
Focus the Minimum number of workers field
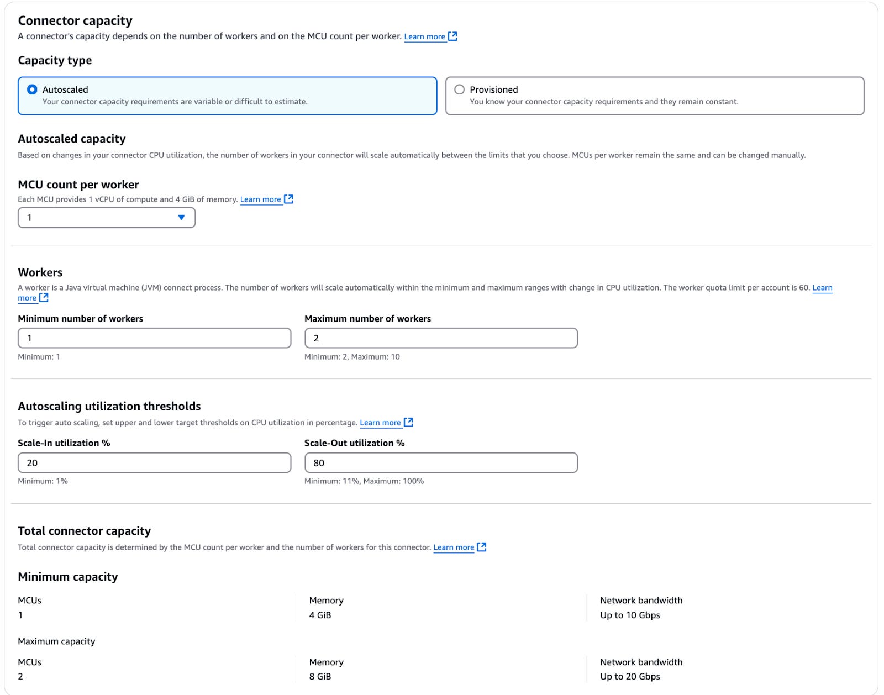[x=154, y=338]
